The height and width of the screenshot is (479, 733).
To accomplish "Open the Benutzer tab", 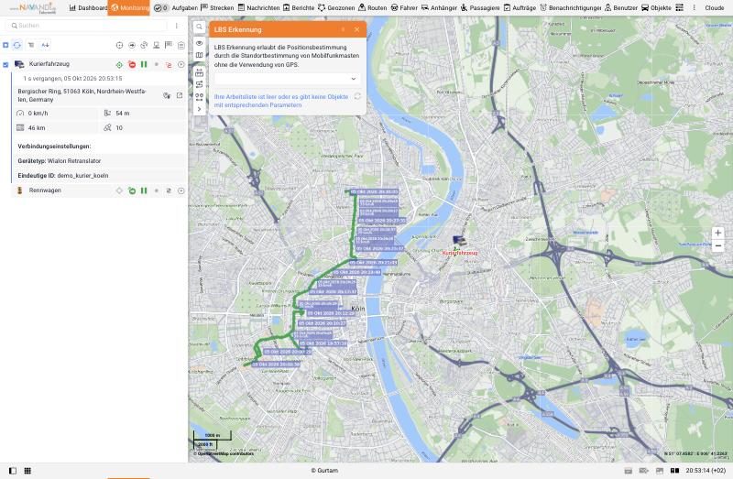I will tap(621, 8).
